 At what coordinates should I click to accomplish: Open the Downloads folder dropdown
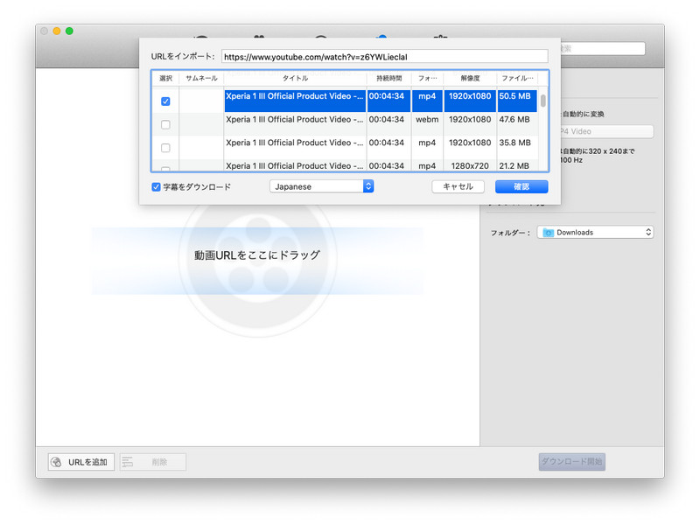click(595, 232)
